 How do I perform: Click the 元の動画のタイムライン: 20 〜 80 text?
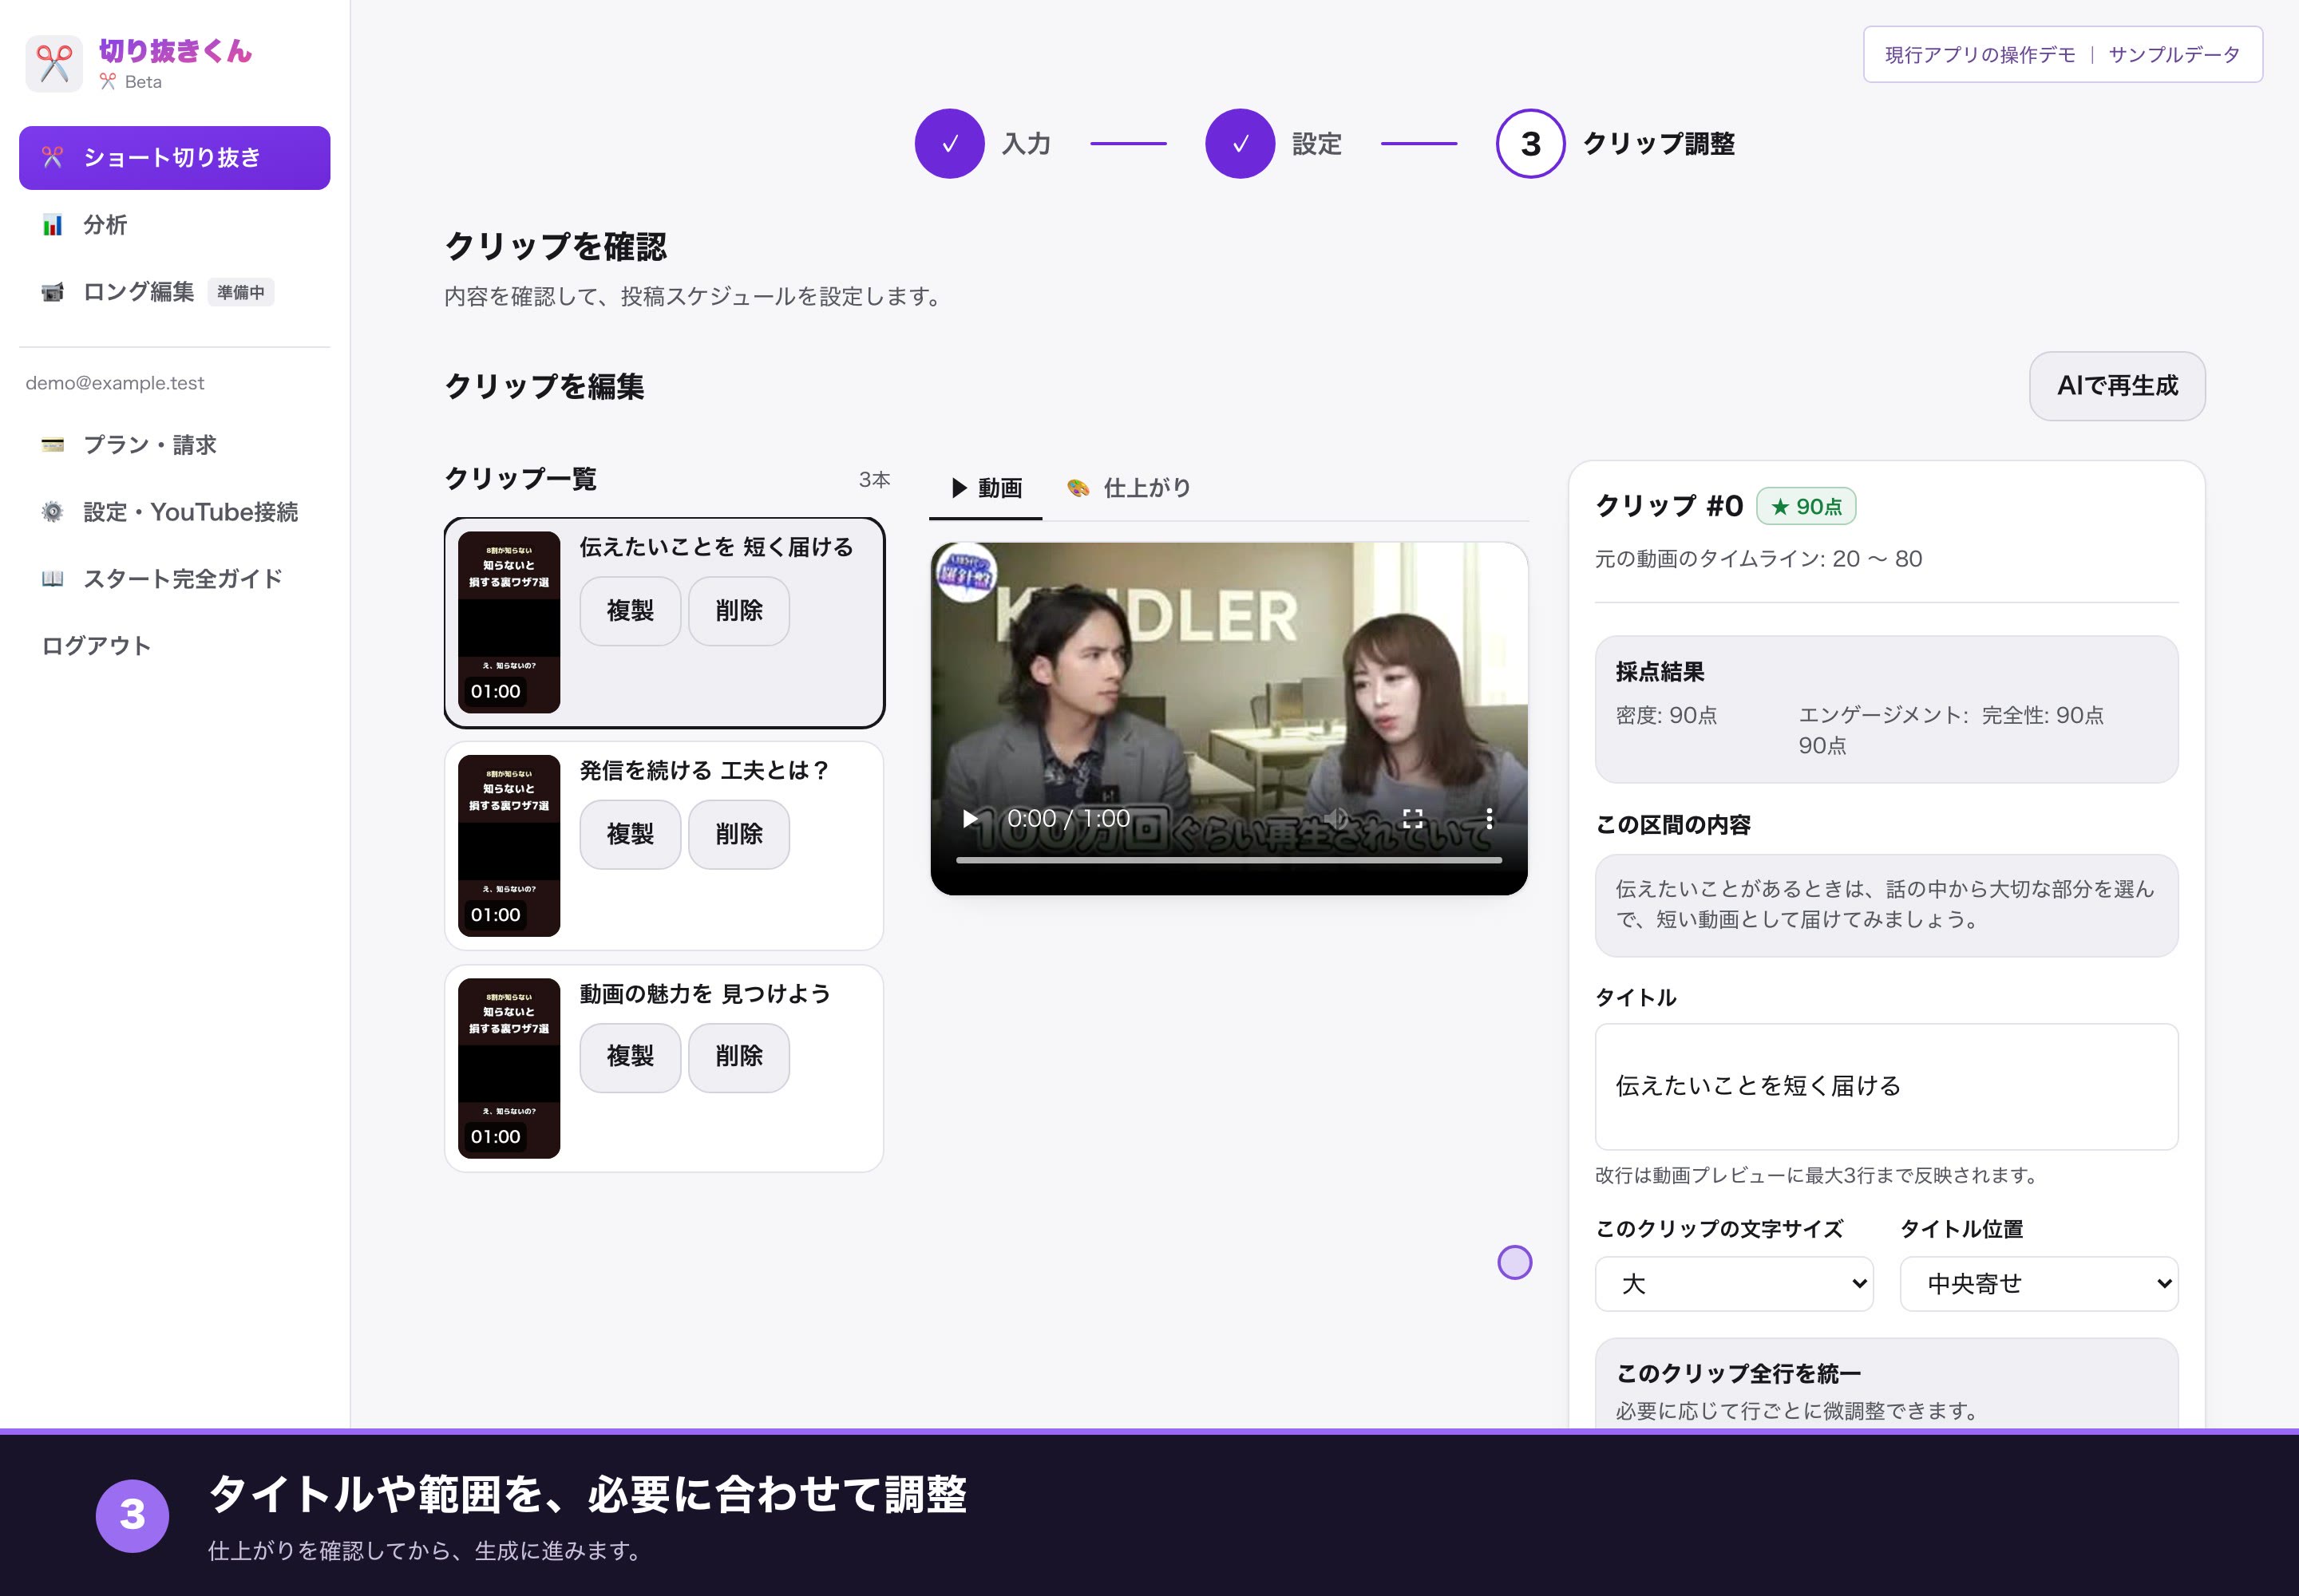(1758, 559)
